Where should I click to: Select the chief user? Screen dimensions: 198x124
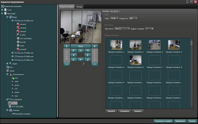(16, 82)
